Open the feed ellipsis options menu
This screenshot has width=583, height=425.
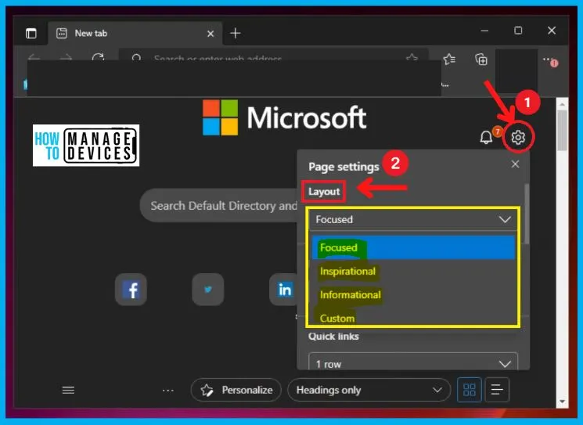pyautogui.click(x=168, y=391)
